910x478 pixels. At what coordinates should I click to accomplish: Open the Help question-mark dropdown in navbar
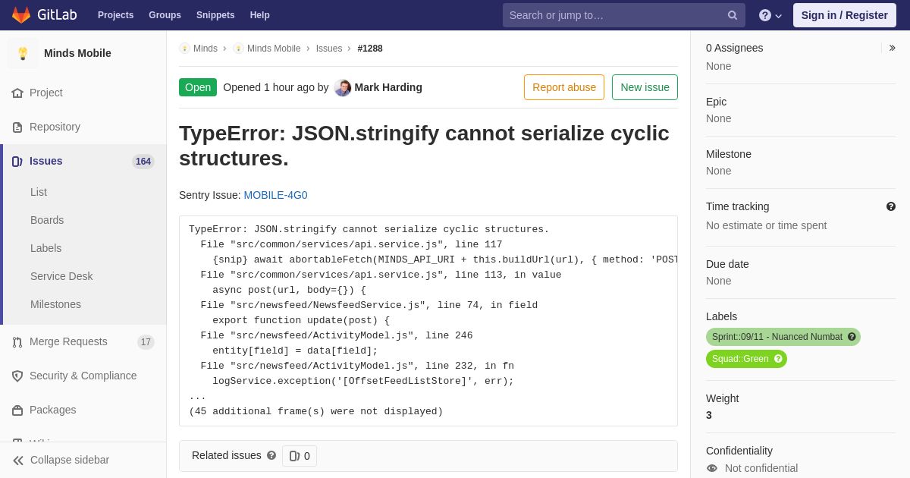(770, 15)
